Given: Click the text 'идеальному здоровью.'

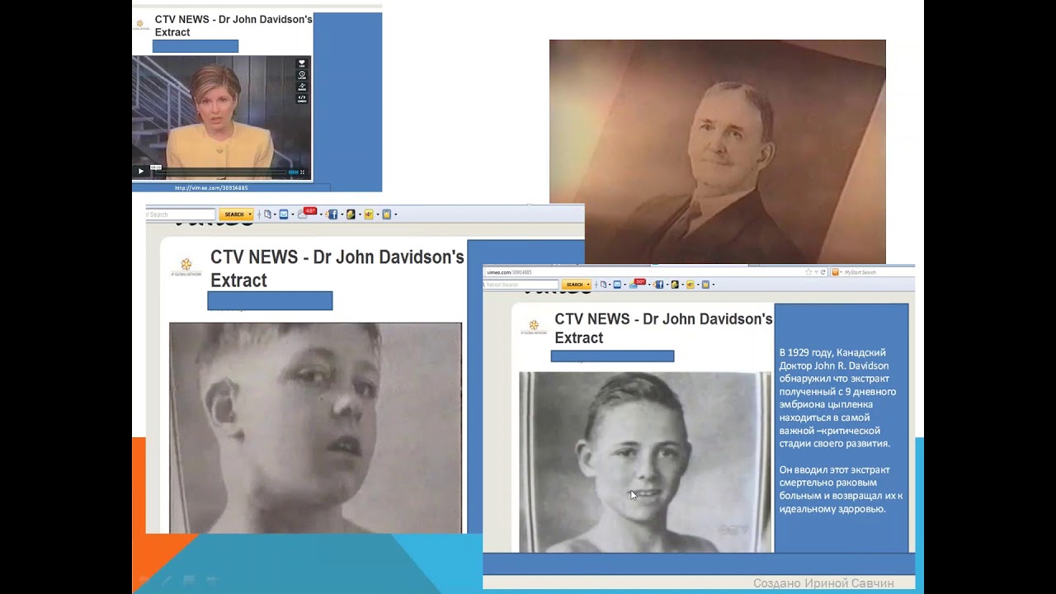Looking at the screenshot, I should click(x=832, y=509).
